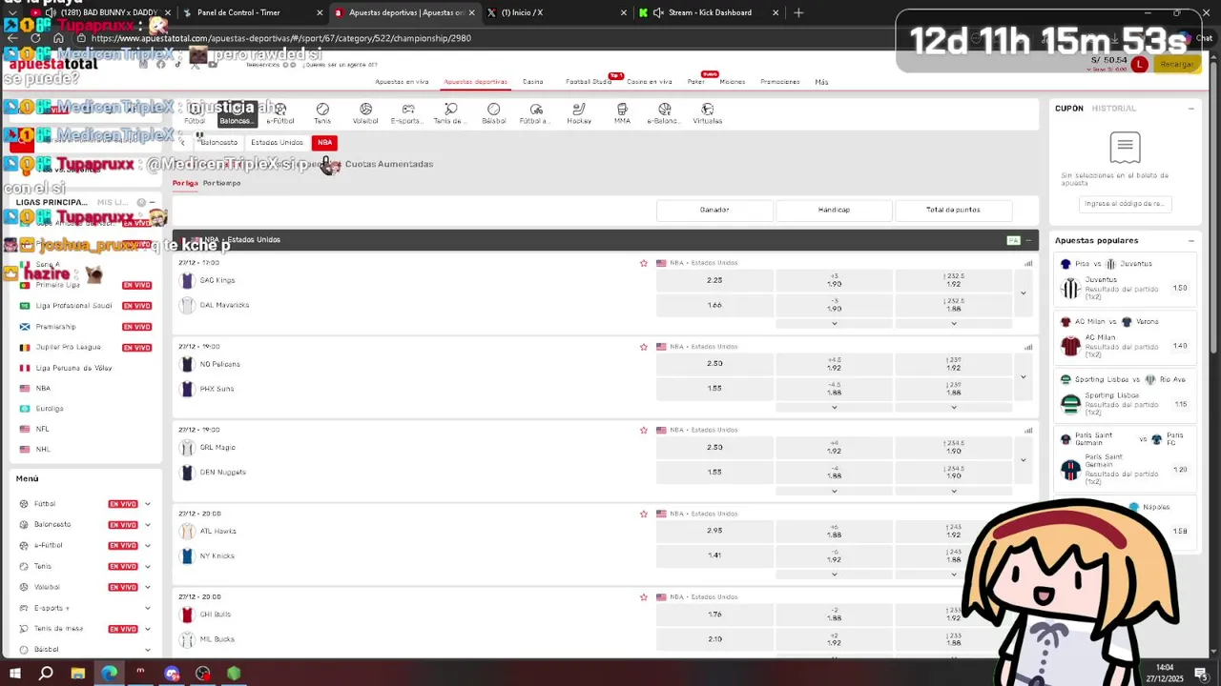Viewport: 1221px width, 686px height.
Task: Open Apuestas en vivo in main menu
Action: click(402, 82)
